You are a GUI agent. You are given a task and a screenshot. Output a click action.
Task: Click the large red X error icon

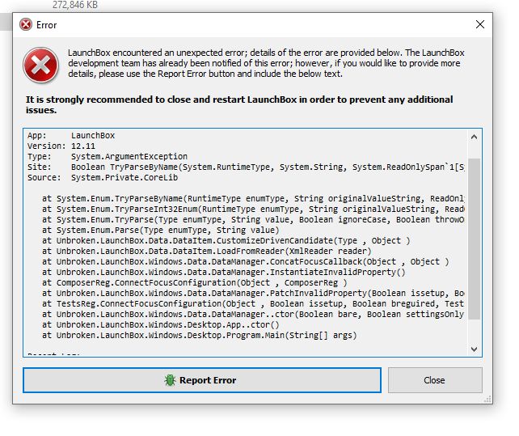pos(40,65)
